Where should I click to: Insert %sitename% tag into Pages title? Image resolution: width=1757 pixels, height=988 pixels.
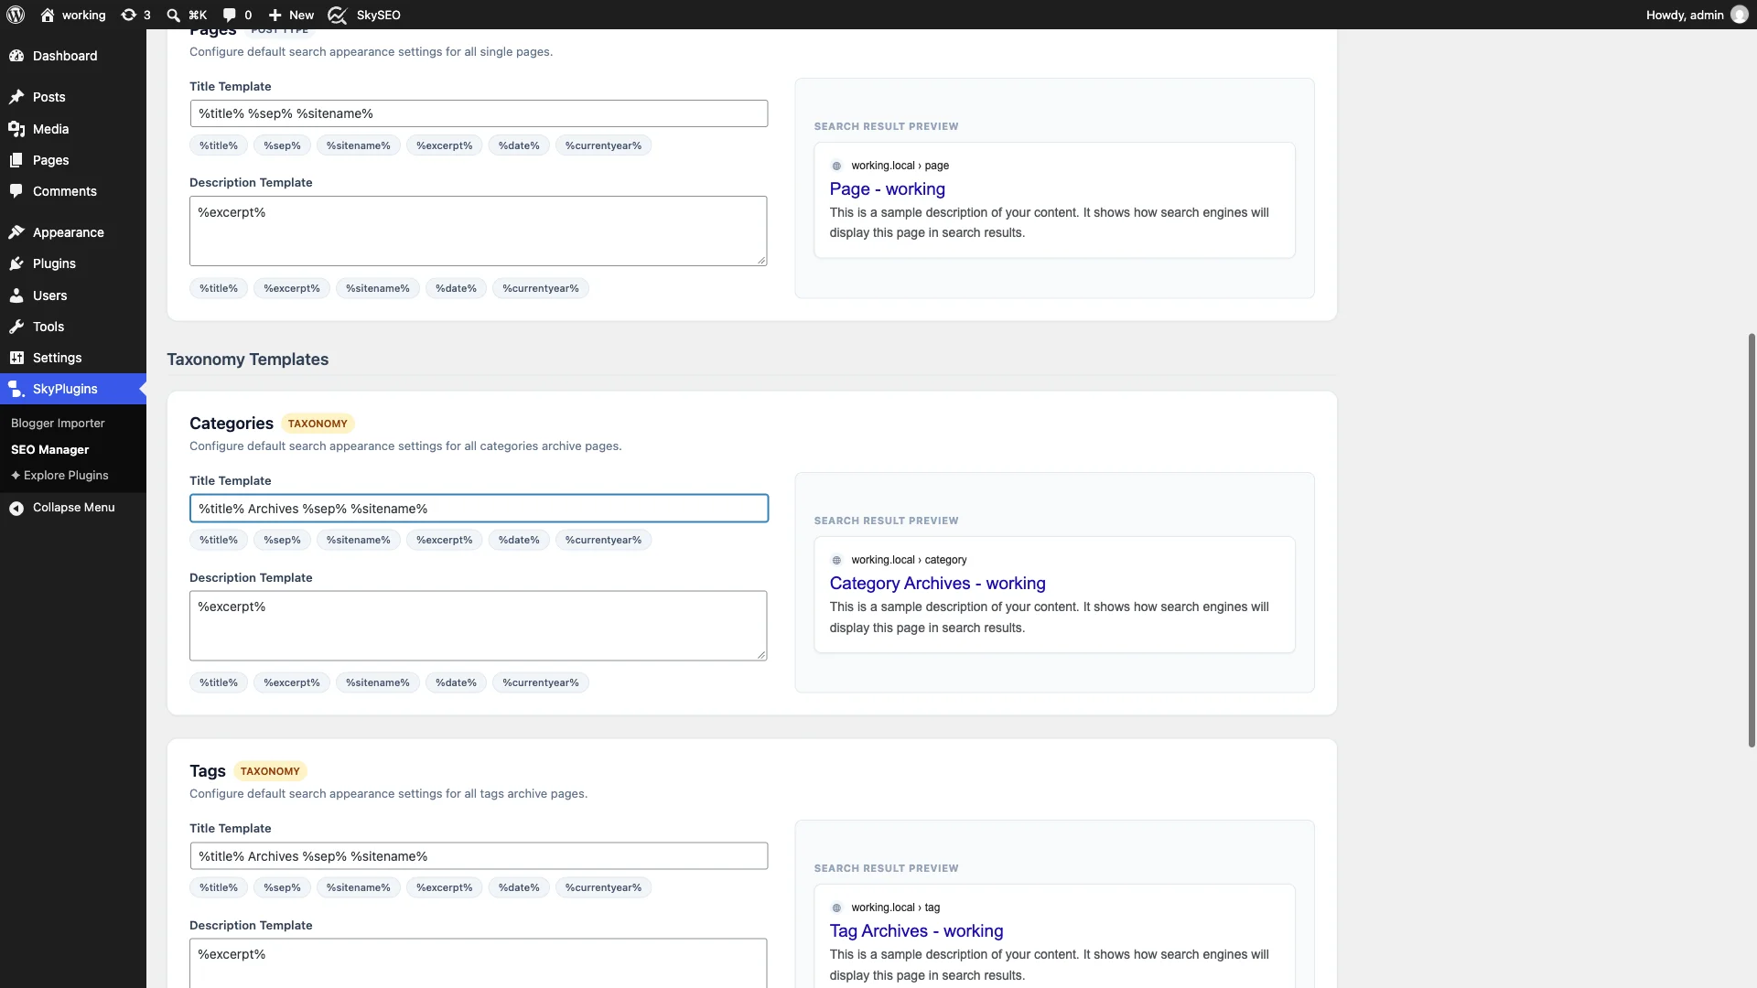click(x=359, y=145)
